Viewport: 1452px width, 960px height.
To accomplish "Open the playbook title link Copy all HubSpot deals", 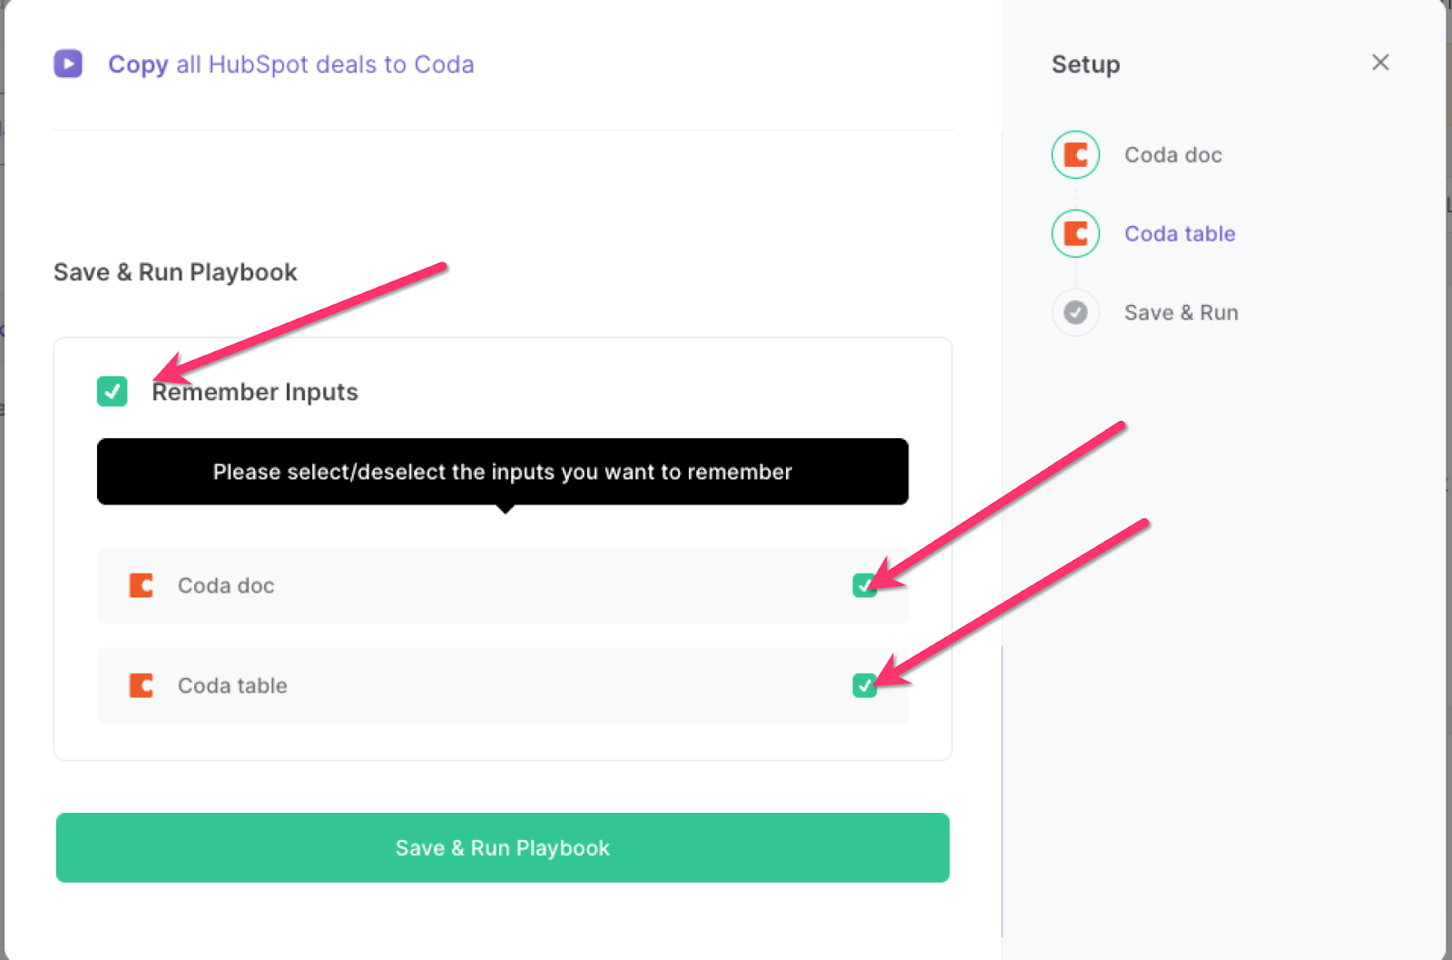I will 291,64.
